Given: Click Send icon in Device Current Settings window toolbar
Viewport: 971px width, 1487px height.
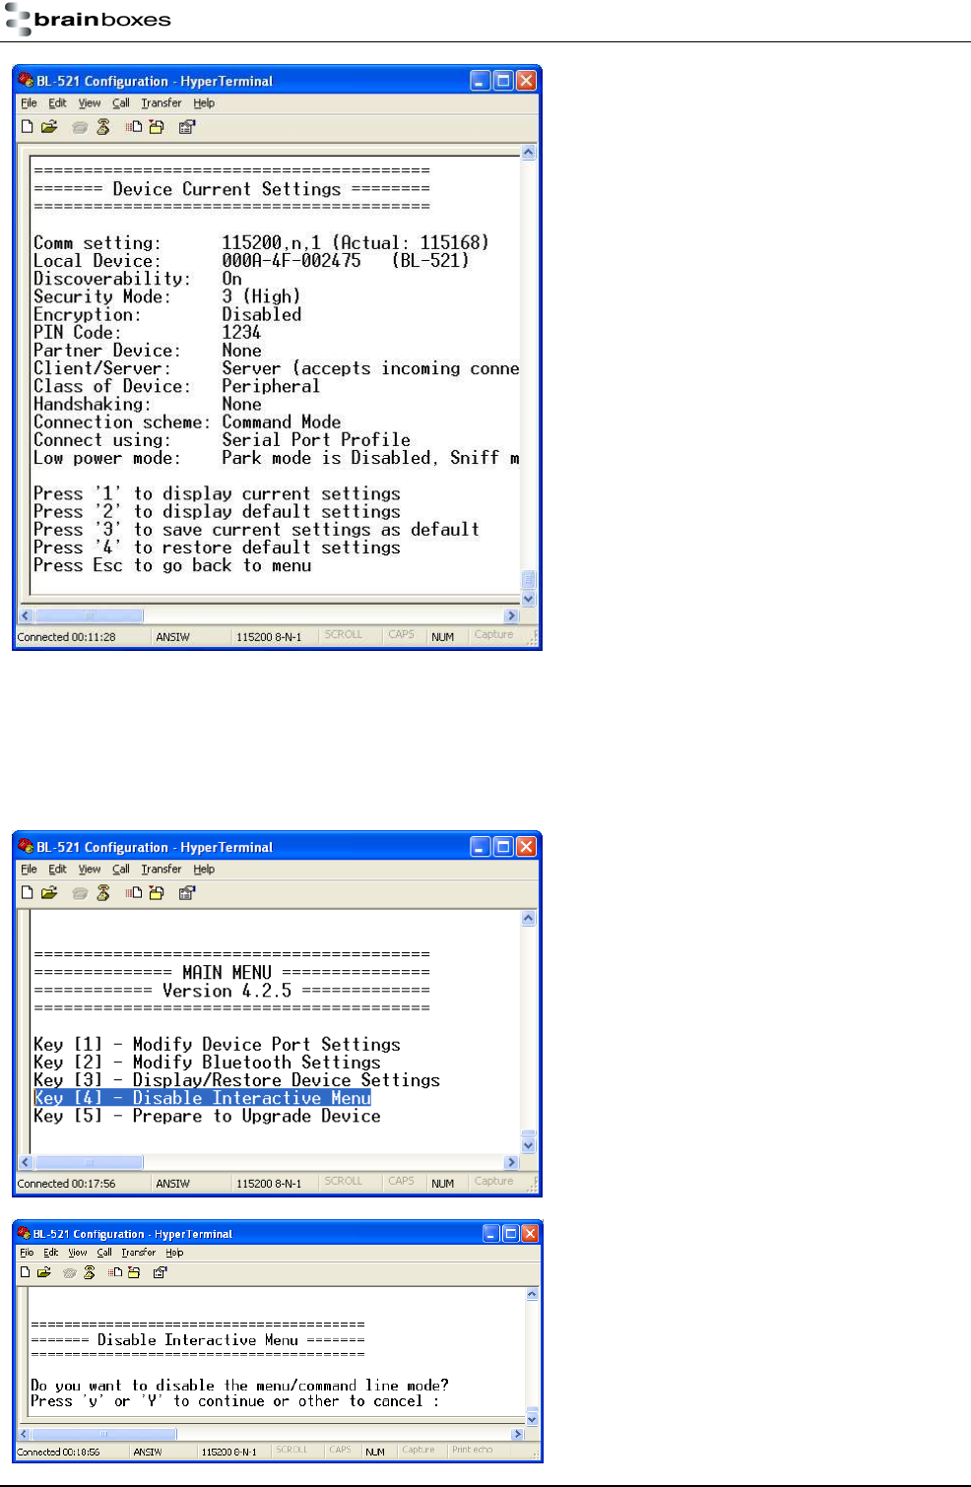Looking at the screenshot, I should coord(134,127).
